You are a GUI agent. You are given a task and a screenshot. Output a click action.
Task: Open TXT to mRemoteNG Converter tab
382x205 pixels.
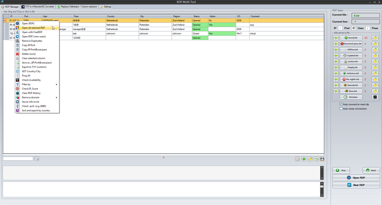tap(38, 7)
